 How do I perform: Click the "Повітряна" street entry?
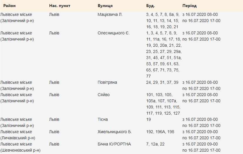(x=107, y=82)
